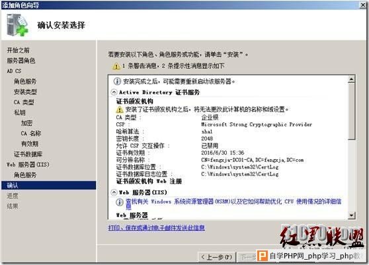
Task: Click the server role wizard header icon
Action: coord(17,25)
